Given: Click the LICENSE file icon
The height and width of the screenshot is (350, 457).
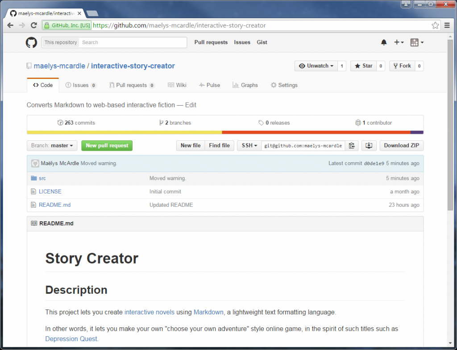Looking at the screenshot, I should coord(33,192).
